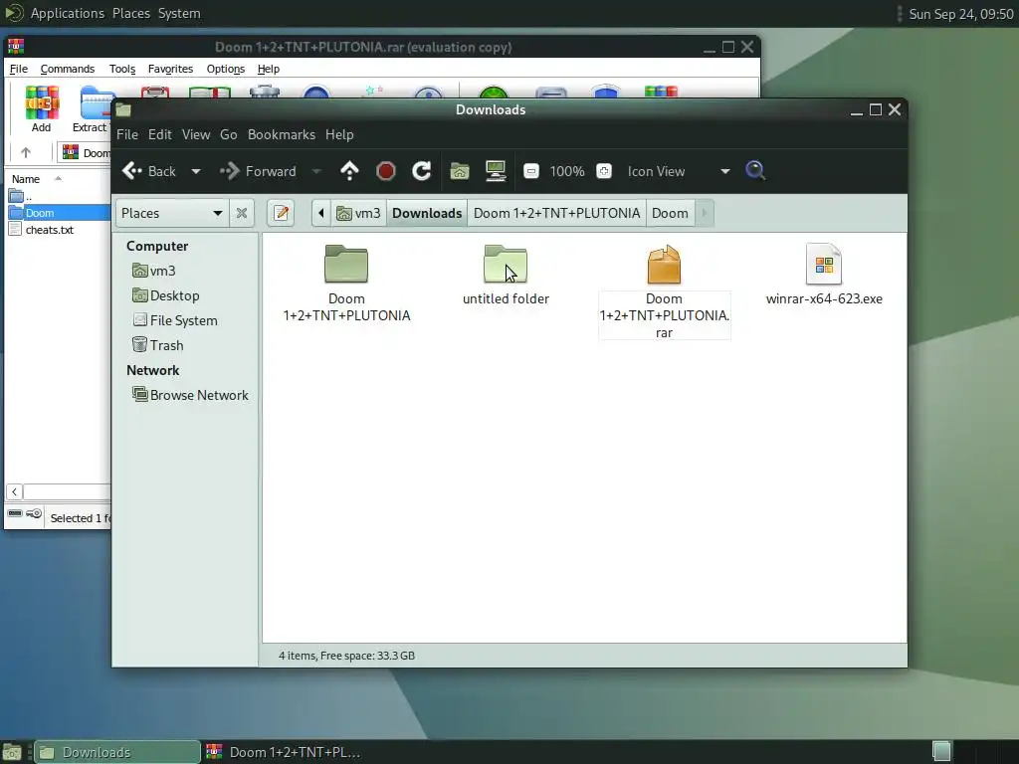This screenshot has width=1019, height=764.
Task: Reload the Downloads folder view
Action: click(x=422, y=171)
